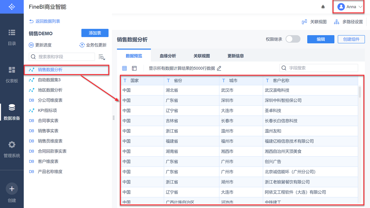The image size is (370, 208).
Task: Select the 销售数据分析 table in list
Action: coord(67,70)
